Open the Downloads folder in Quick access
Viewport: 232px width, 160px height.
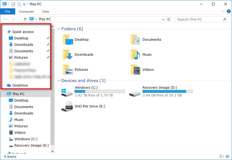pyautogui.click(x=24, y=44)
